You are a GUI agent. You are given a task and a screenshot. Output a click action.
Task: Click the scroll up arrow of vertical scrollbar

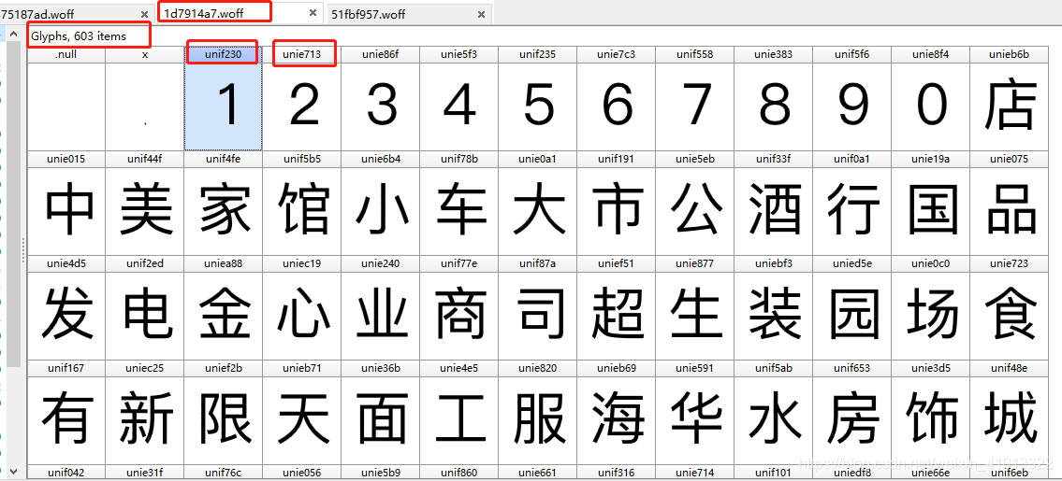point(13,33)
